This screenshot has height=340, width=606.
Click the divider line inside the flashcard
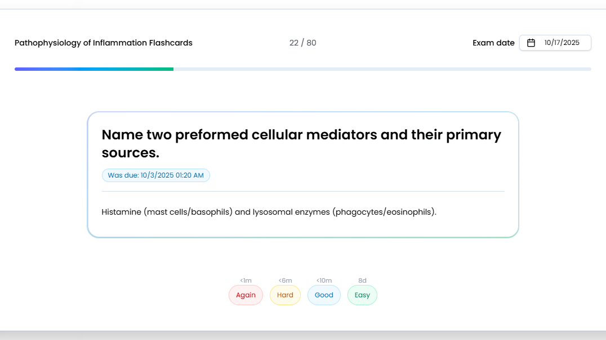(303, 192)
